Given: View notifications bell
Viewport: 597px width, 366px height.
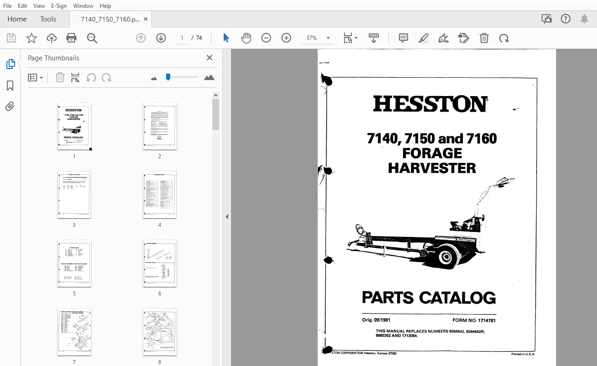Looking at the screenshot, I should [x=584, y=19].
